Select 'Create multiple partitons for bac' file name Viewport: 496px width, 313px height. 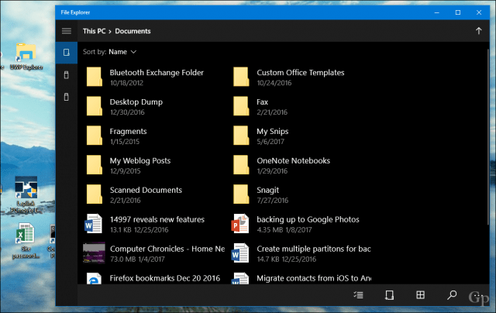314,249
